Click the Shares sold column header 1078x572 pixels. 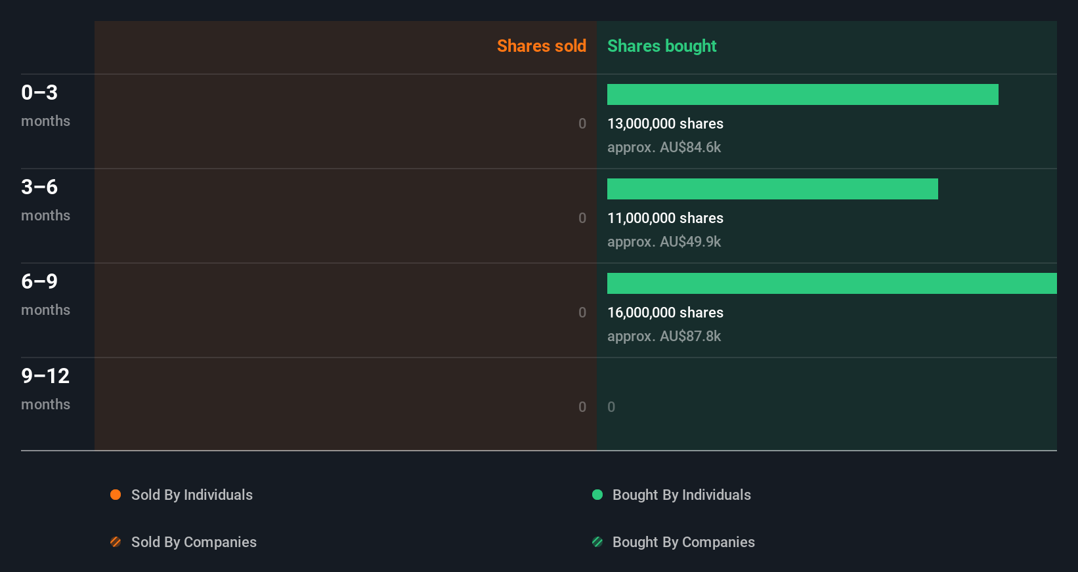pyautogui.click(x=542, y=46)
